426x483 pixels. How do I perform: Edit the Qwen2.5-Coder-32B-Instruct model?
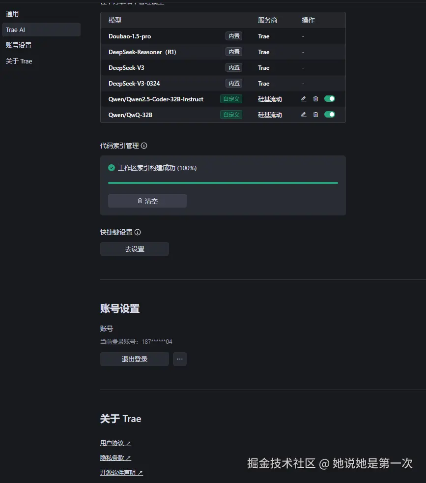pyautogui.click(x=304, y=99)
